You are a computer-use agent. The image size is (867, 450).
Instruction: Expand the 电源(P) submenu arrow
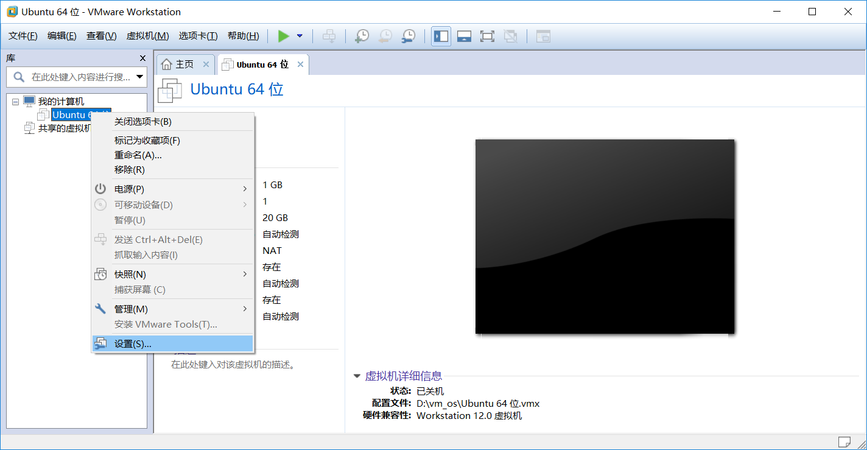pos(245,189)
